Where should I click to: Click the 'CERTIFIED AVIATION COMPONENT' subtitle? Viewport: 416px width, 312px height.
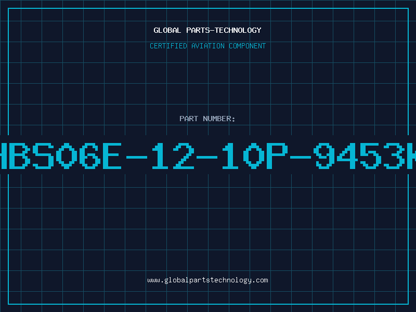(x=207, y=46)
